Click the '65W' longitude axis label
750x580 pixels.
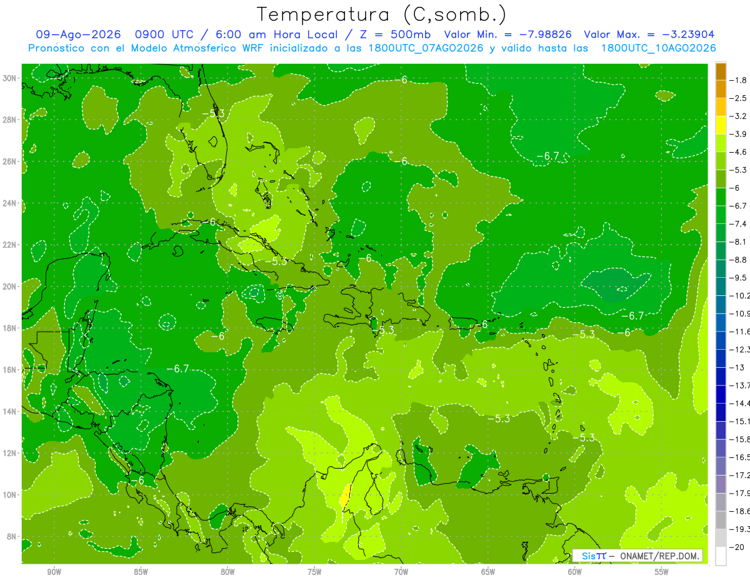pos(488,572)
